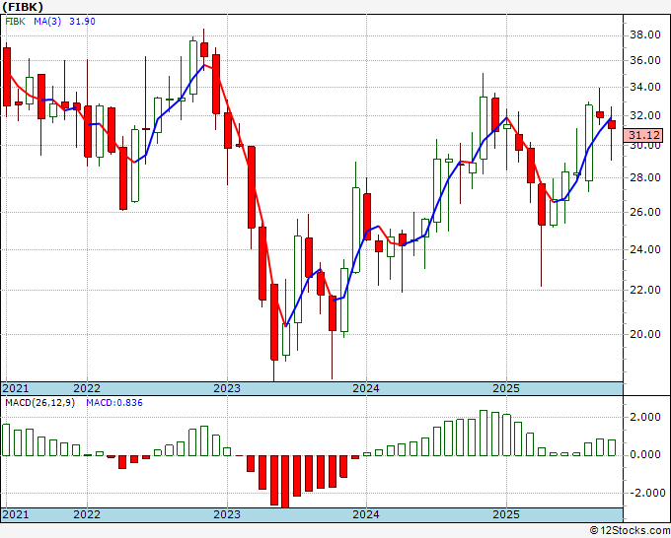This screenshot has width=671, height=538.
Task: Click the "(FIBK)" chart title
Action: click(x=23, y=7)
